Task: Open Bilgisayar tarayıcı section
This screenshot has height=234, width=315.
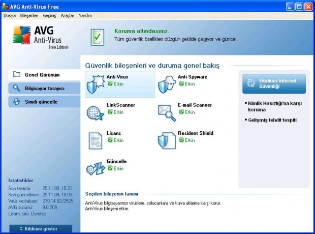Action: (x=44, y=89)
